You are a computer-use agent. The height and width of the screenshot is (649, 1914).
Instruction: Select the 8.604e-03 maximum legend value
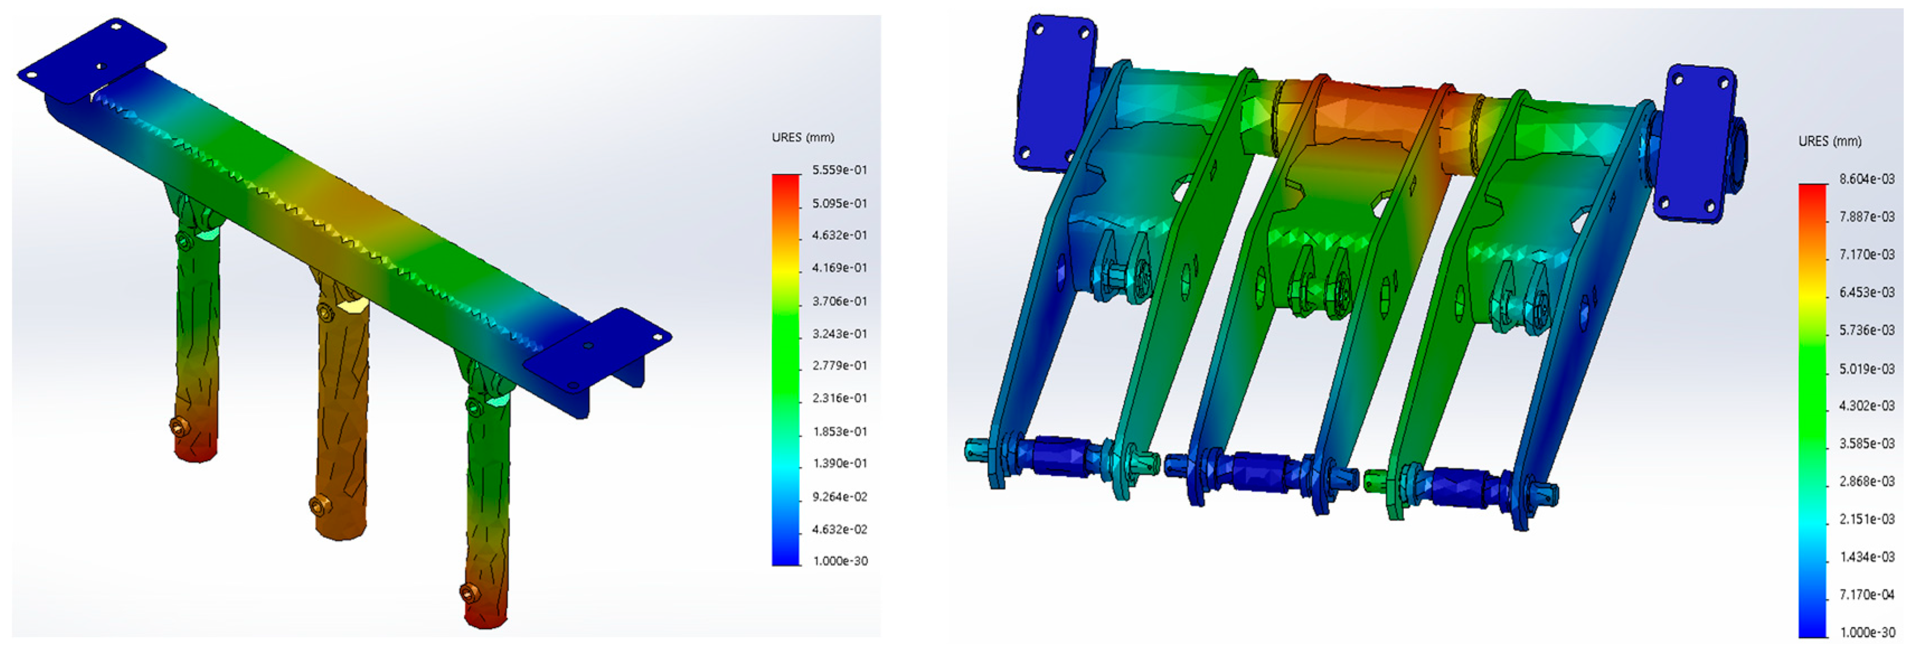point(1866,179)
